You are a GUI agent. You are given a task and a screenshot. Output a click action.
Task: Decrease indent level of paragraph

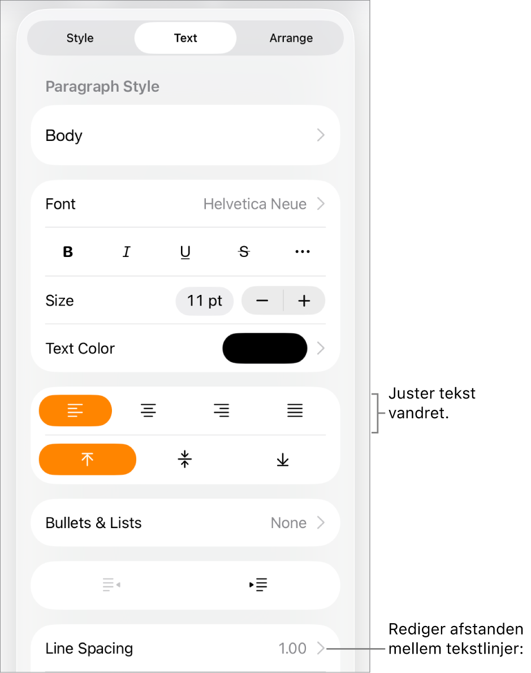(111, 585)
